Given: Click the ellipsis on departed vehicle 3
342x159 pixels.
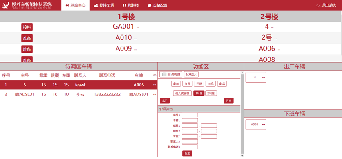Looking at the screenshot, I should [x=263, y=77].
